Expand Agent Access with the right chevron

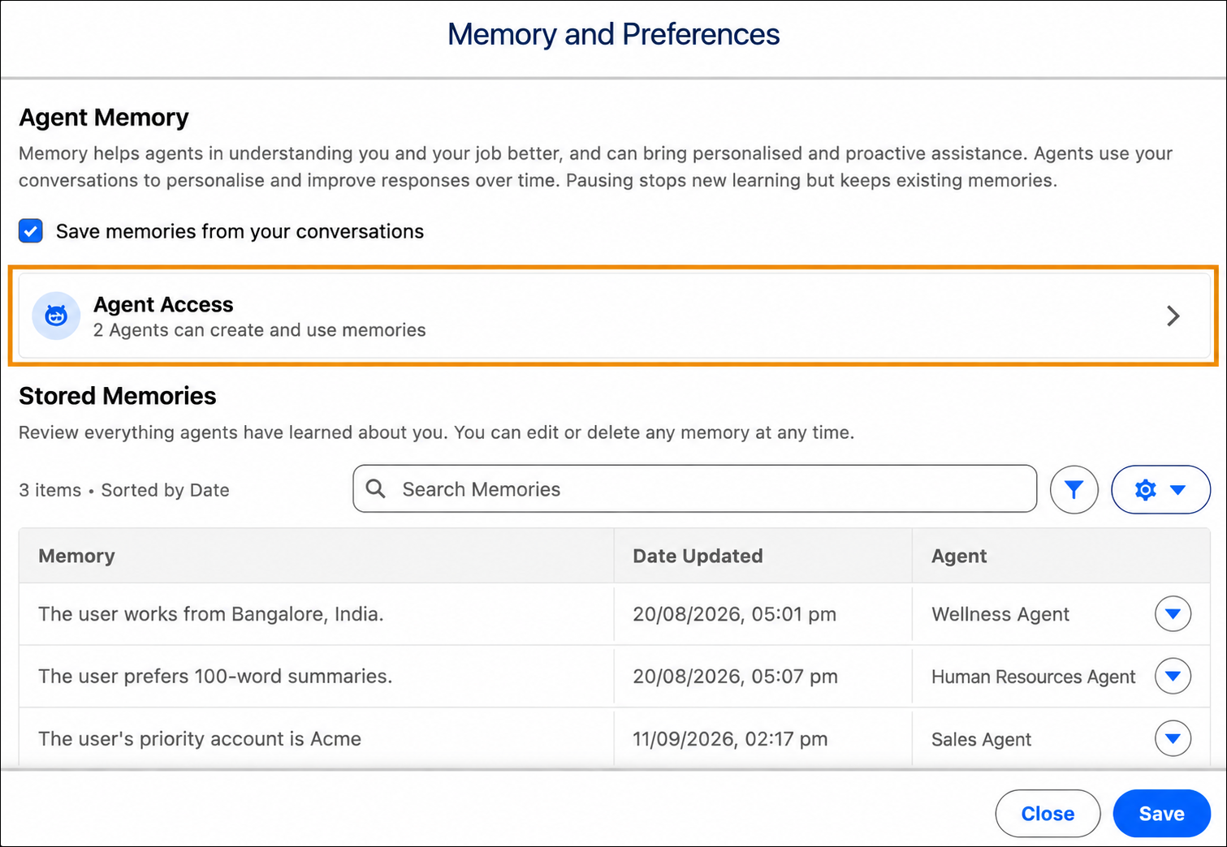point(1173,316)
